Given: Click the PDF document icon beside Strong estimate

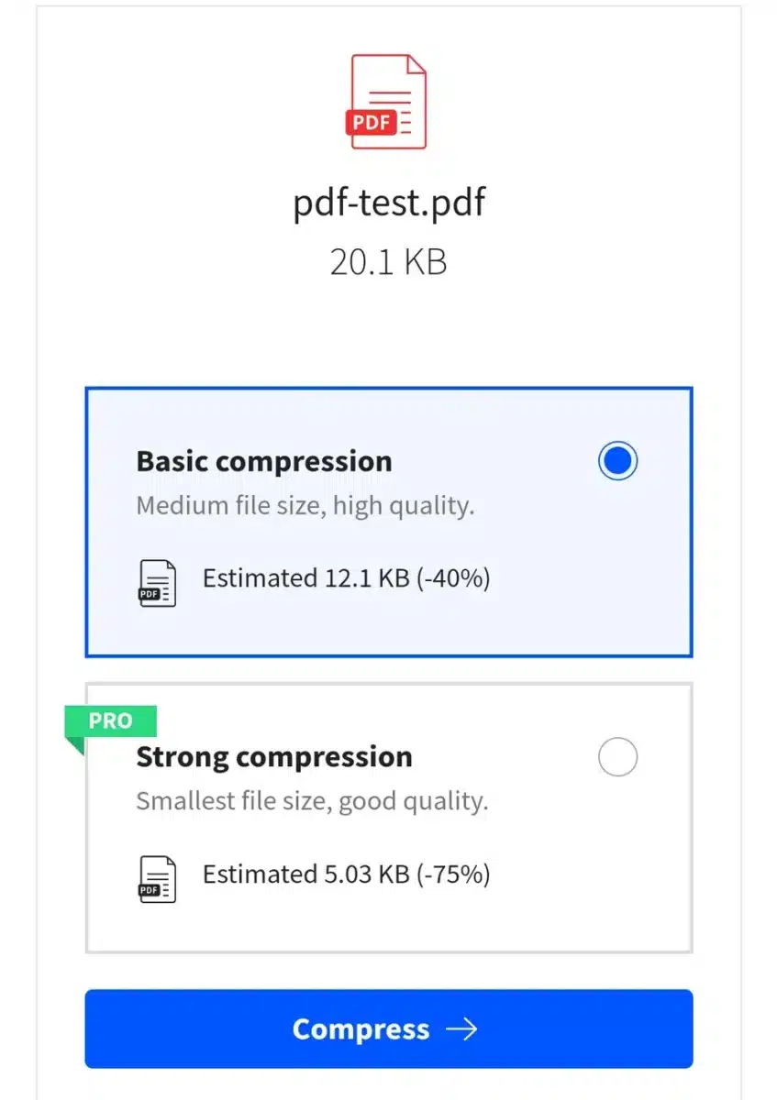Looking at the screenshot, I should click(x=156, y=877).
